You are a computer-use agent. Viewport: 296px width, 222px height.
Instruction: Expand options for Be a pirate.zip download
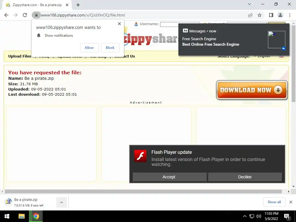point(62,202)
